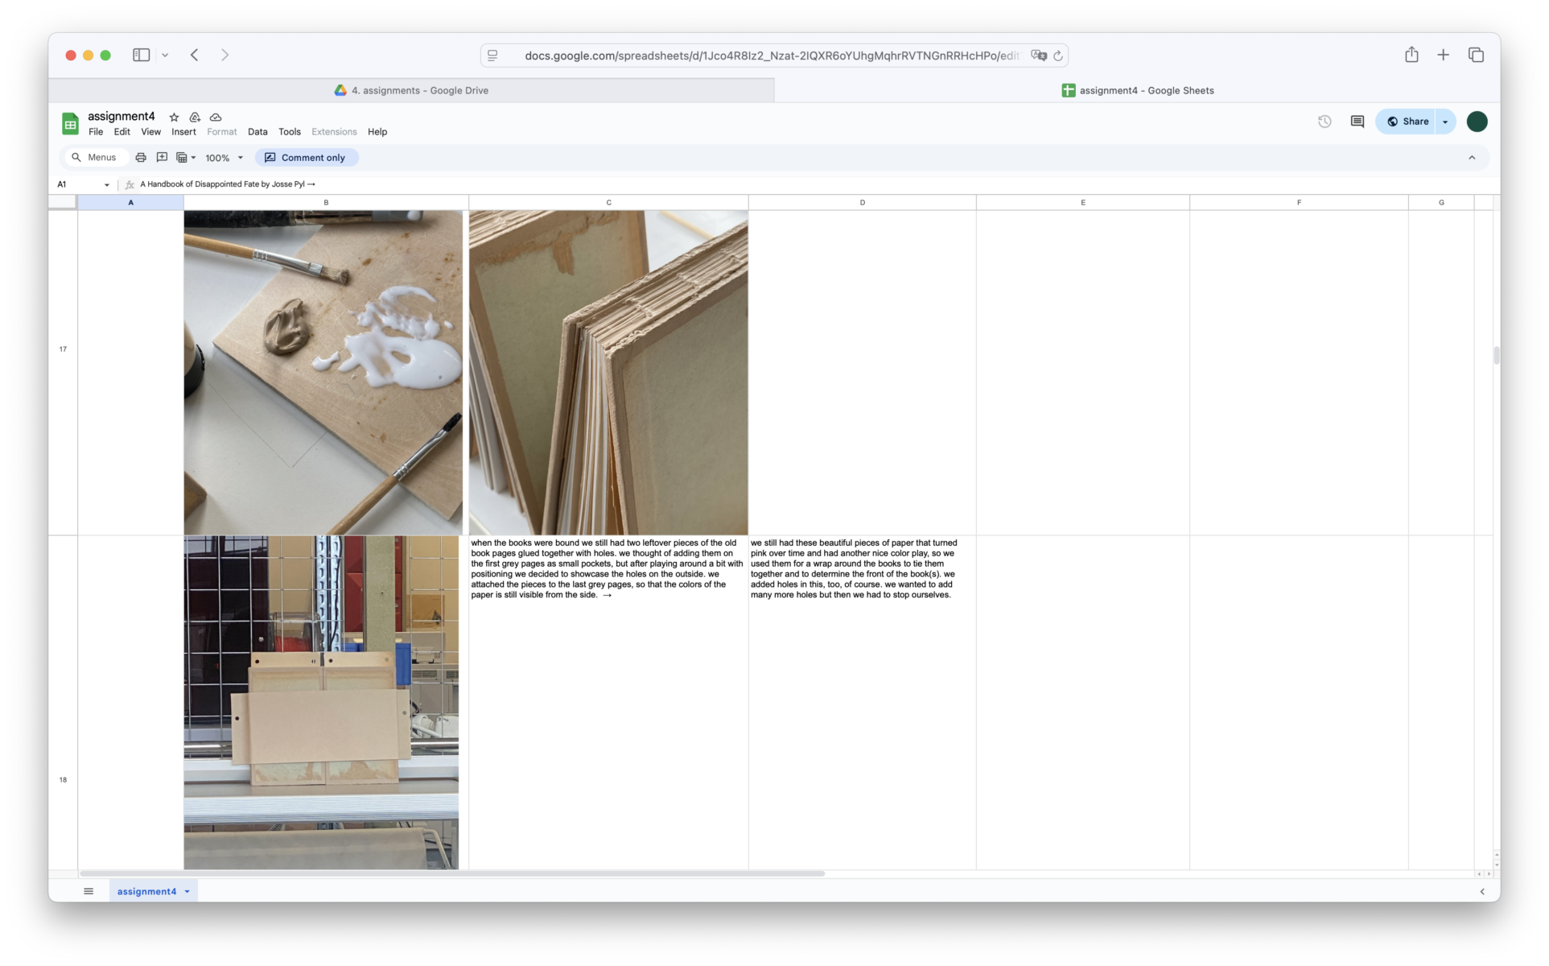1549x966 pixels.
Task: Click the horizontal scrollbar
Action: [x=452, y=873]
